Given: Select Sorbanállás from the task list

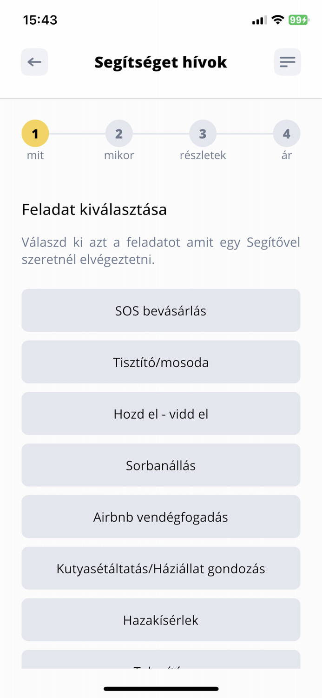Looking at the screenshot, I should click(161, 465).
